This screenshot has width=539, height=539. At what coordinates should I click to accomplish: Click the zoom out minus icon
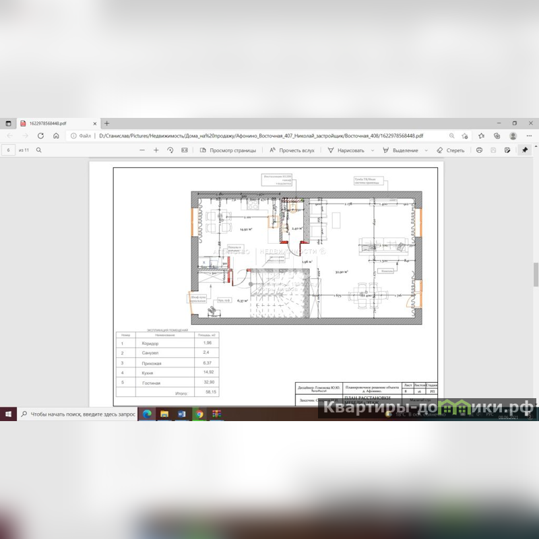click(x=142, y=150)
